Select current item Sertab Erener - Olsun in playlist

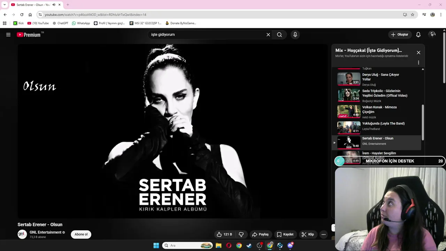point(377,143)
